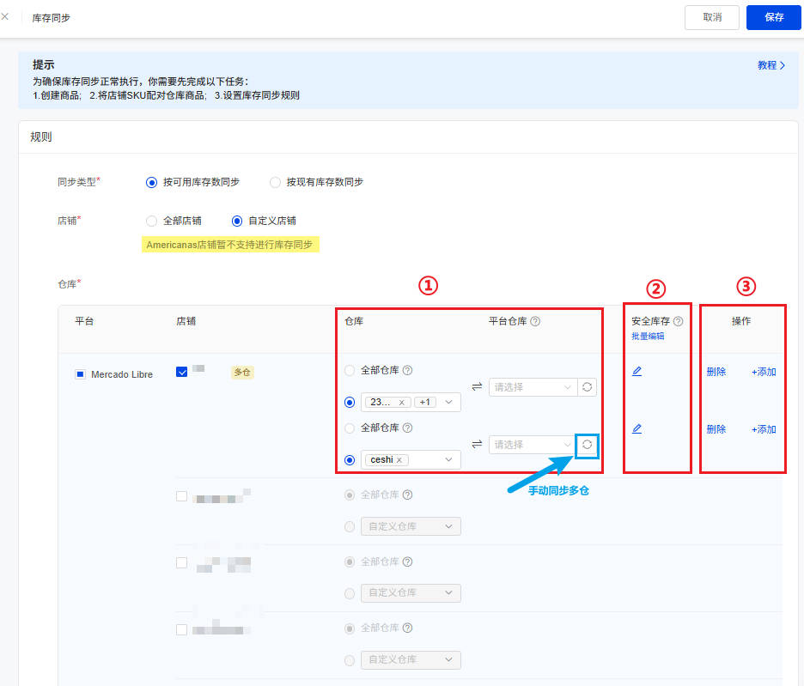Open the first 请选择 platform warehouse dropdown
Viewport: 804px width, 686px height.
click(x=533, y=387)
